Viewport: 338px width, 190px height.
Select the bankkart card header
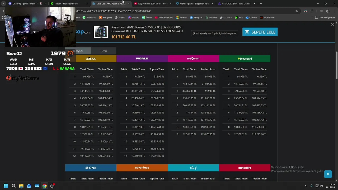(245, 168)
